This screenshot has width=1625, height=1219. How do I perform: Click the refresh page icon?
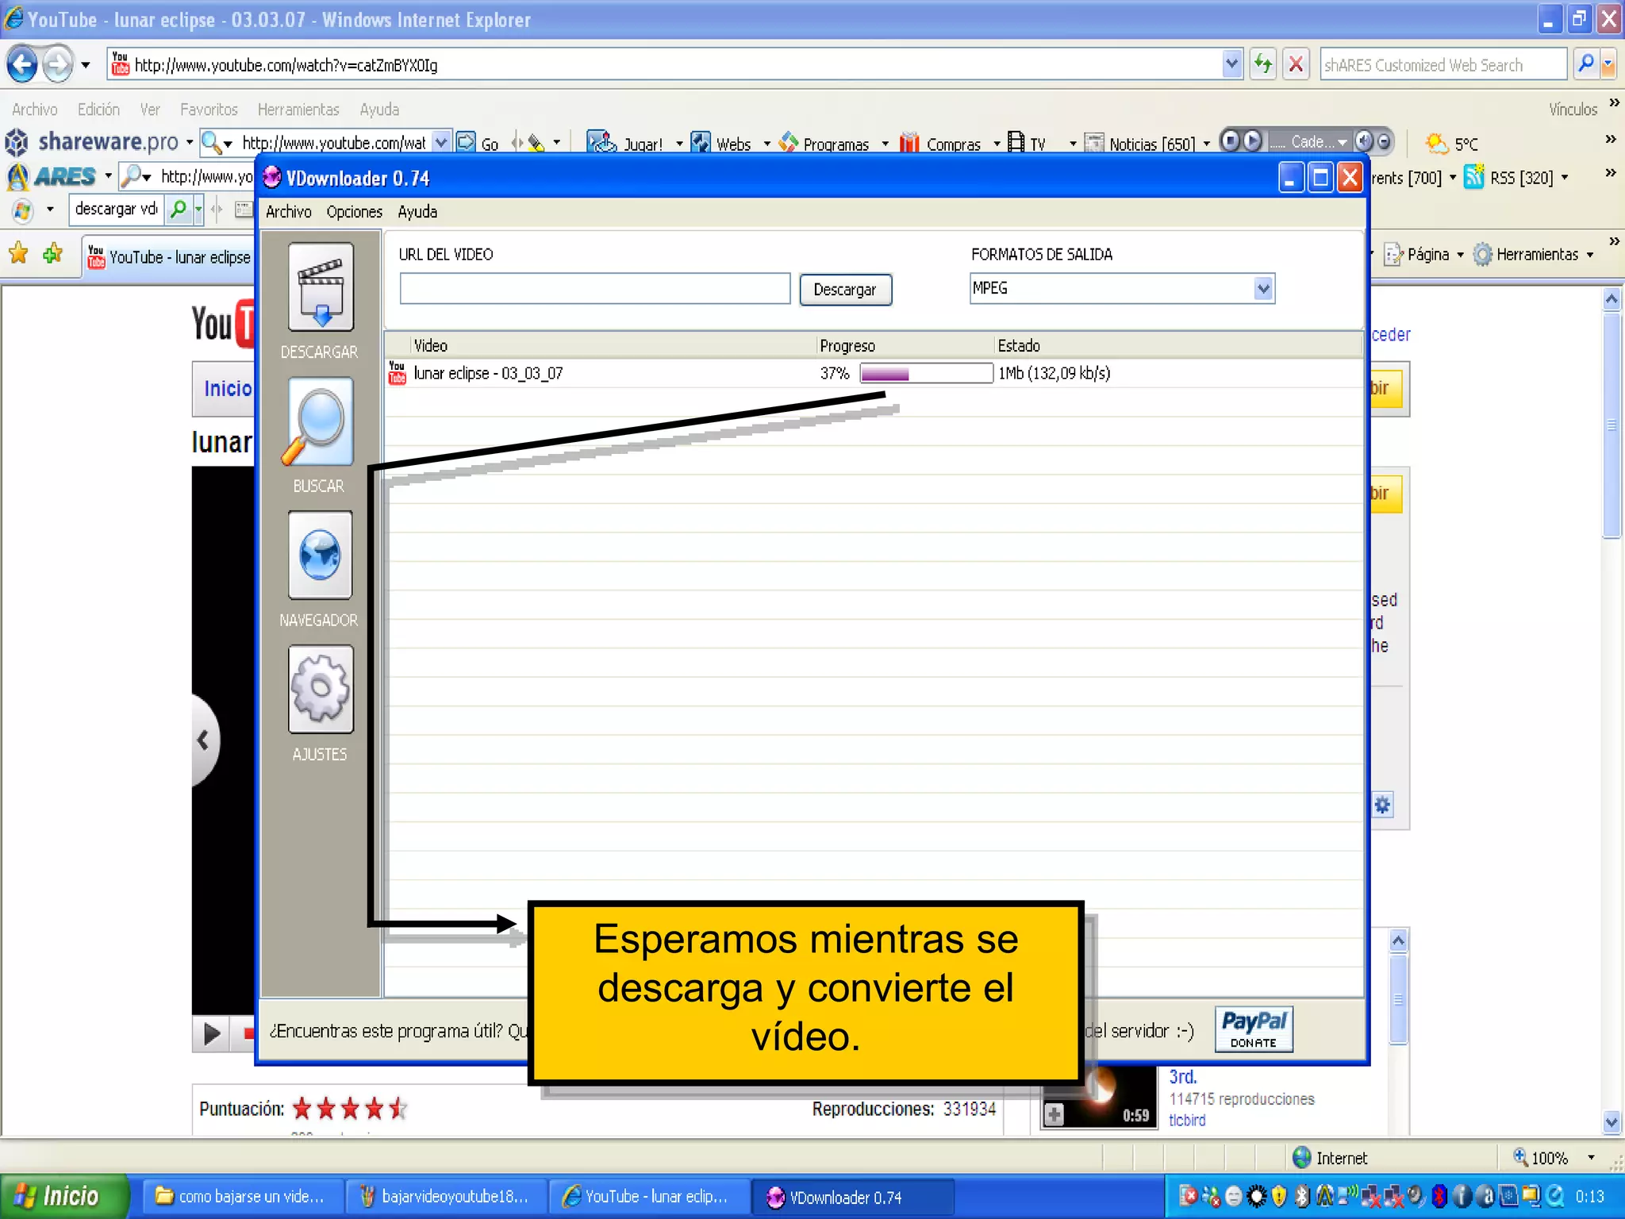1262,64
